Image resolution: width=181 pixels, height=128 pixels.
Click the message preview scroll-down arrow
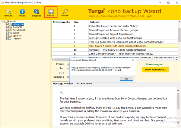click(x=178, y=123)
